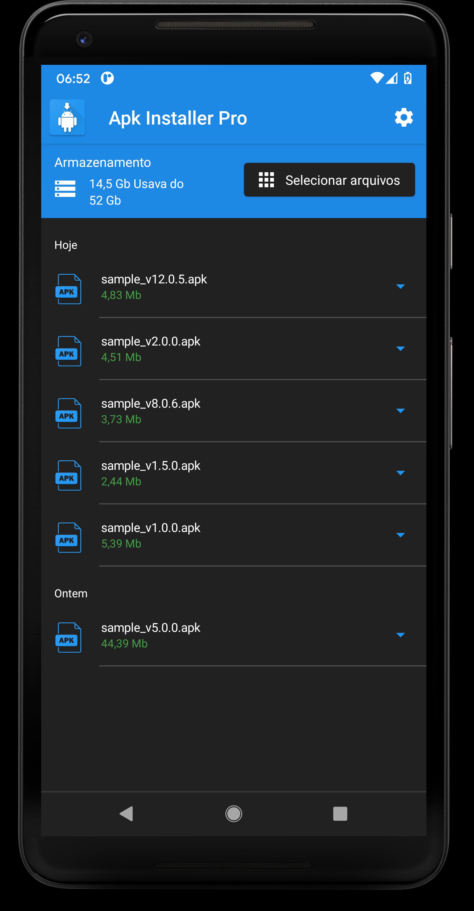Select the sample_v12.0.5.apk file name

point(154,279)
